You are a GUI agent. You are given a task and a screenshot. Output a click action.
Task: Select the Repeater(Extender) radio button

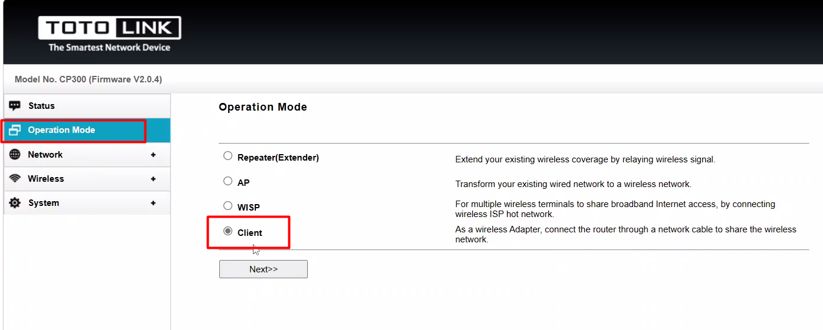tap(228, 156)
